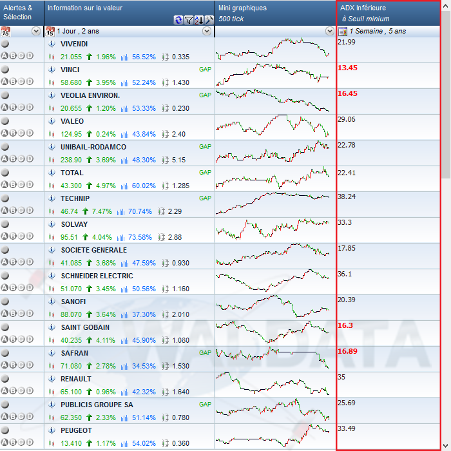This screenshot has height=451, width=451.
Task: Click the scroll up arrow of the list
Action: coord(446,6)
